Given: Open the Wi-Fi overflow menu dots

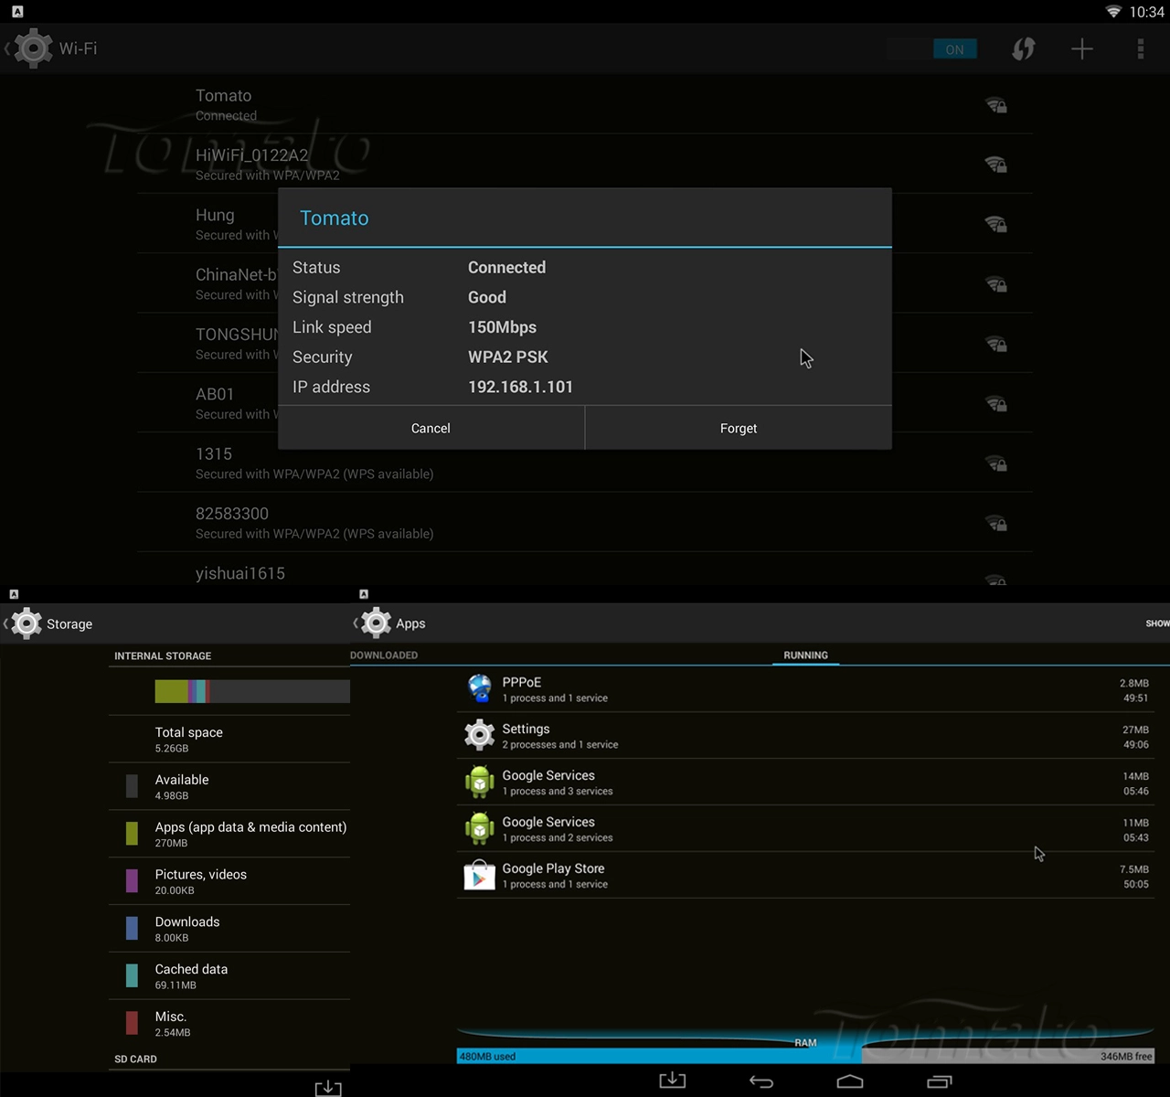Looking at the screenshot, I should pos(1140,48).
